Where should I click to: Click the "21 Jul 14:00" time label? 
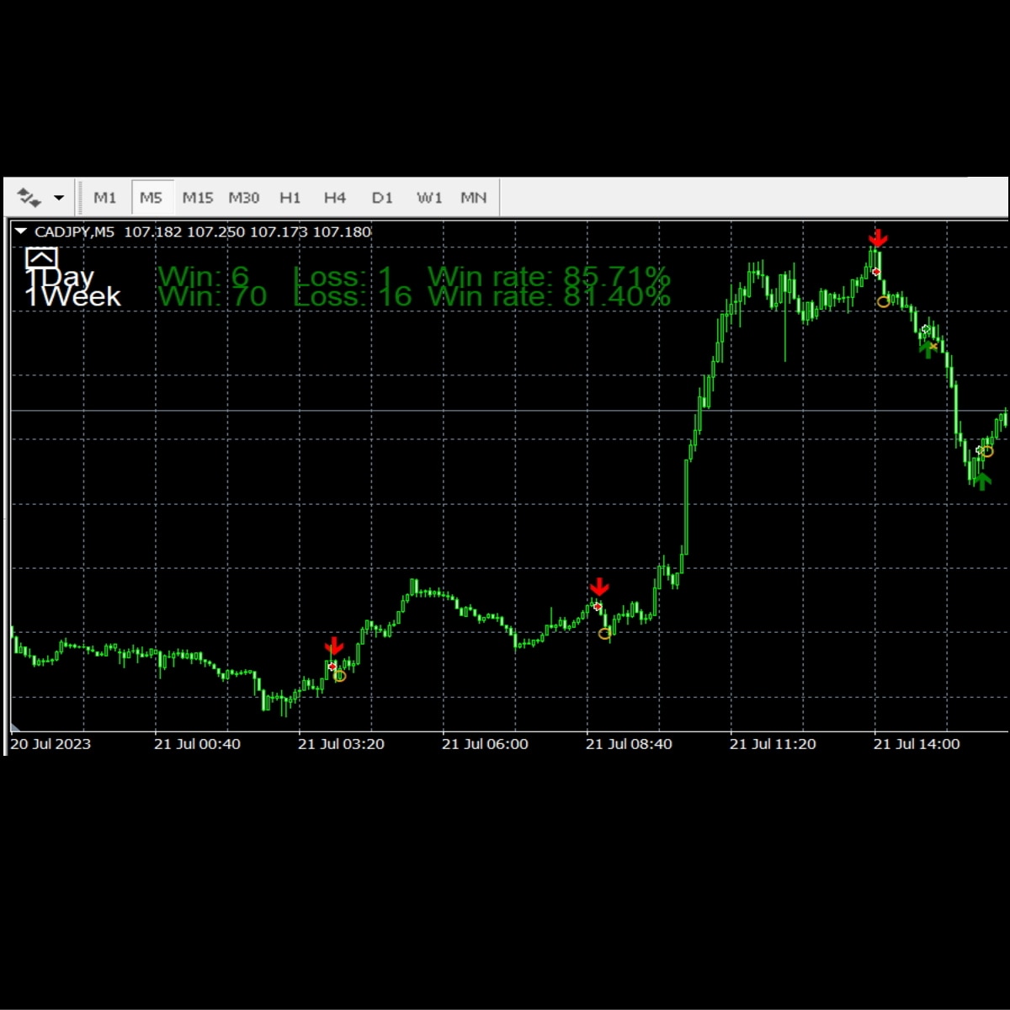917,744
